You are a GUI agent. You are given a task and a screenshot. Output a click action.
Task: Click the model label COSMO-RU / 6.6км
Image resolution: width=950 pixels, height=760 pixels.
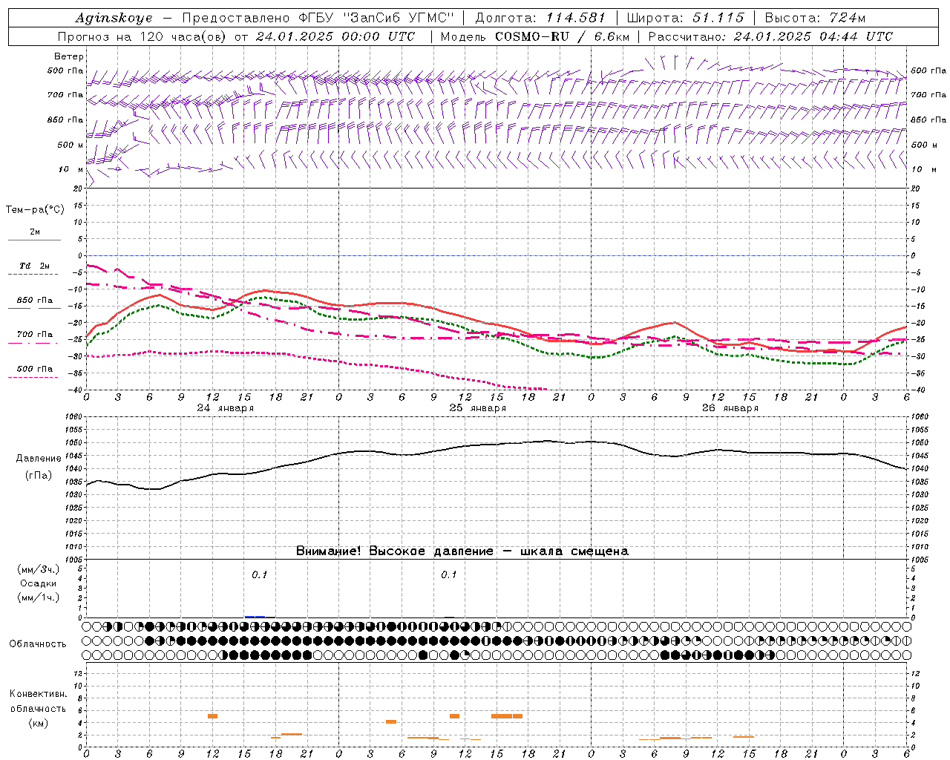562,36
